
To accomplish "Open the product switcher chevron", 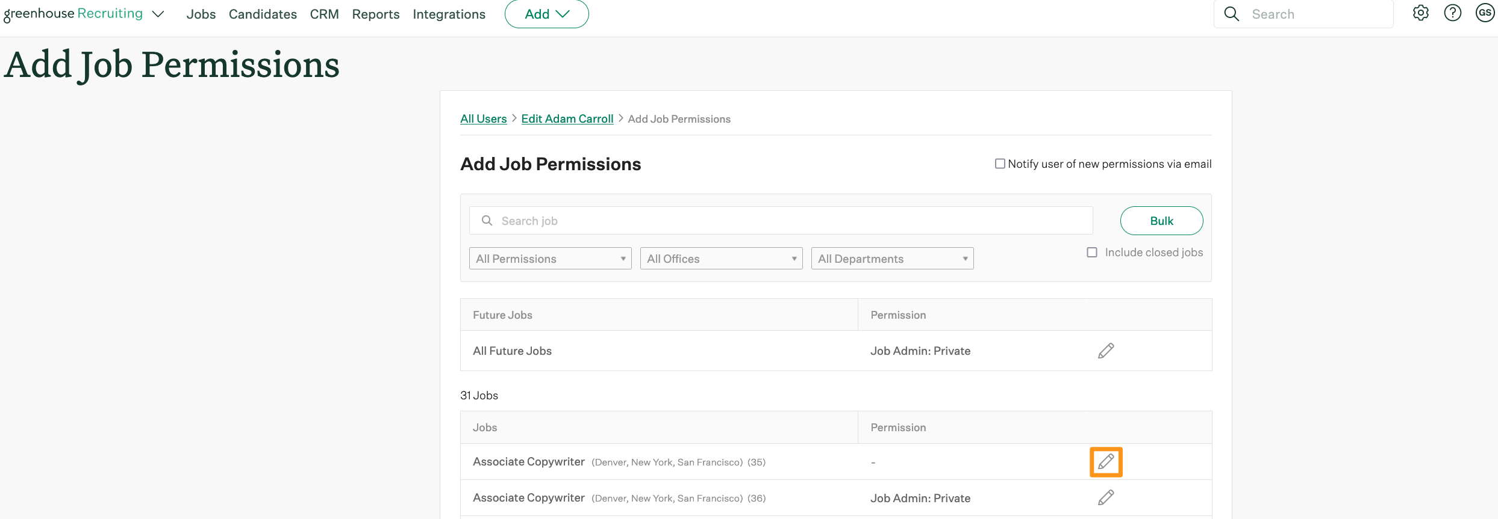I will pos(158,14).
